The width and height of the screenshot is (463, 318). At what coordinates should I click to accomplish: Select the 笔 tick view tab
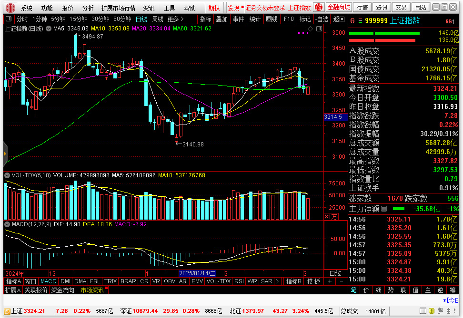(x=354, y=290)
